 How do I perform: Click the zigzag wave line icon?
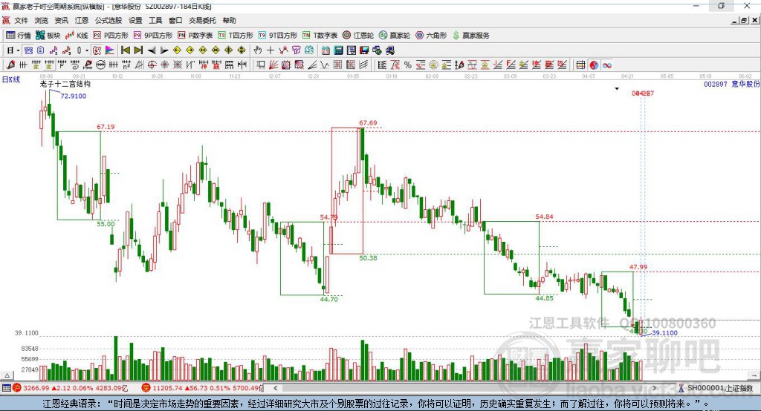(325, 65)
